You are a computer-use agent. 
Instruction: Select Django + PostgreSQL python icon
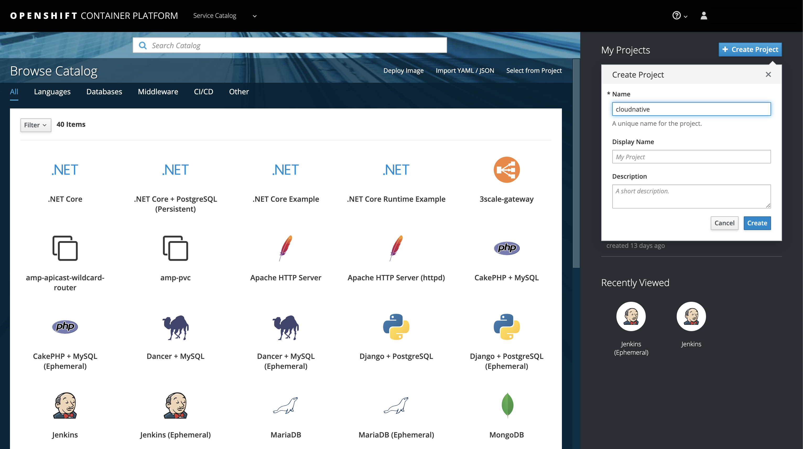click(396, 327)
